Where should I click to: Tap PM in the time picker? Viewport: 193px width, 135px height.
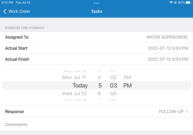[127, 86]
